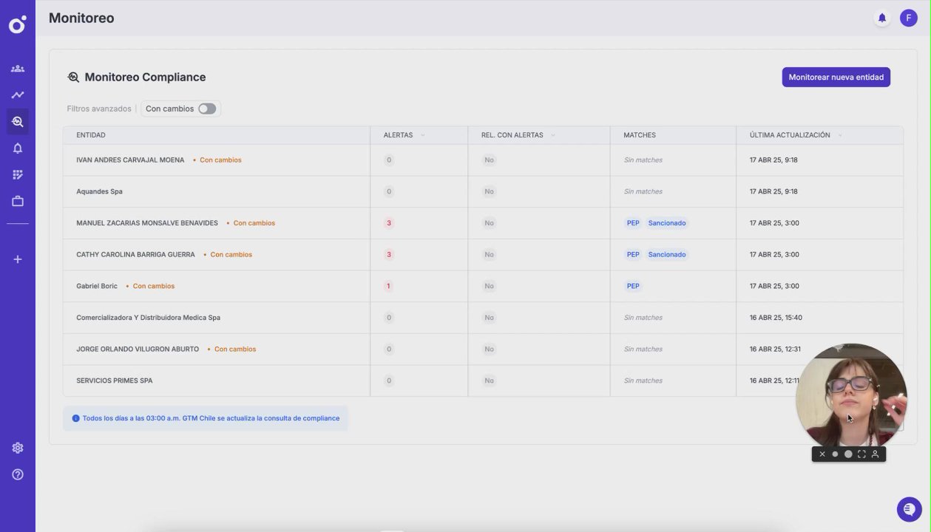This screenshot has height=532, width=931.
Task: Open the chat support bubble
Action: pyautogui.click(x=909, y=509)
